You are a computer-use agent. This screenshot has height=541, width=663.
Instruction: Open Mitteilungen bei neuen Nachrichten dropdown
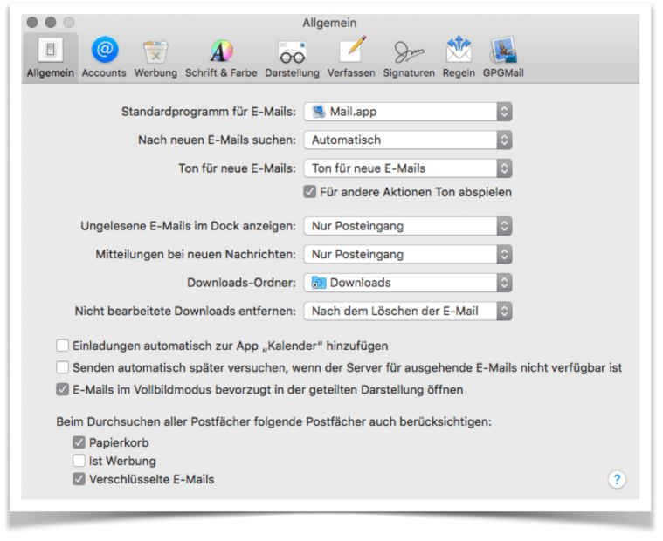coord(408,254)
